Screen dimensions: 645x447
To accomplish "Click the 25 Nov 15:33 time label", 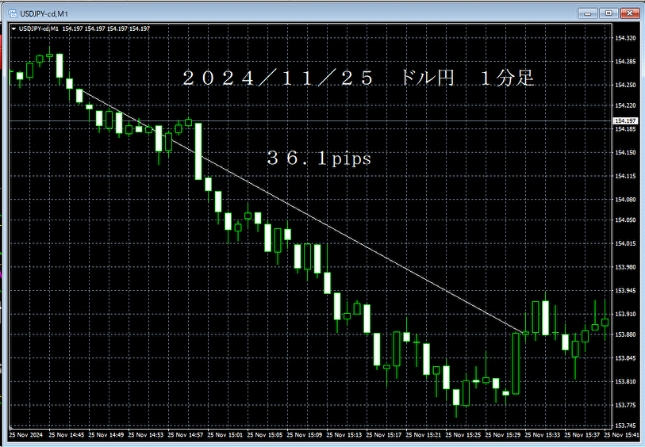I will 543,434.
